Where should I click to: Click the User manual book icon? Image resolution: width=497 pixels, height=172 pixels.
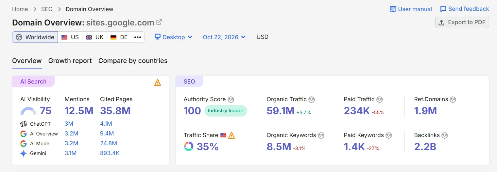click(393, 9)
